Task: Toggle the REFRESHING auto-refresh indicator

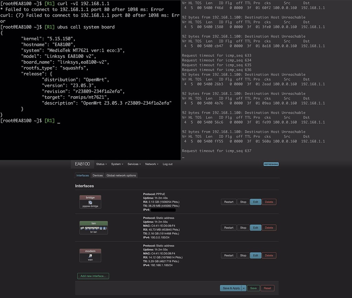Action: point(271,164)
